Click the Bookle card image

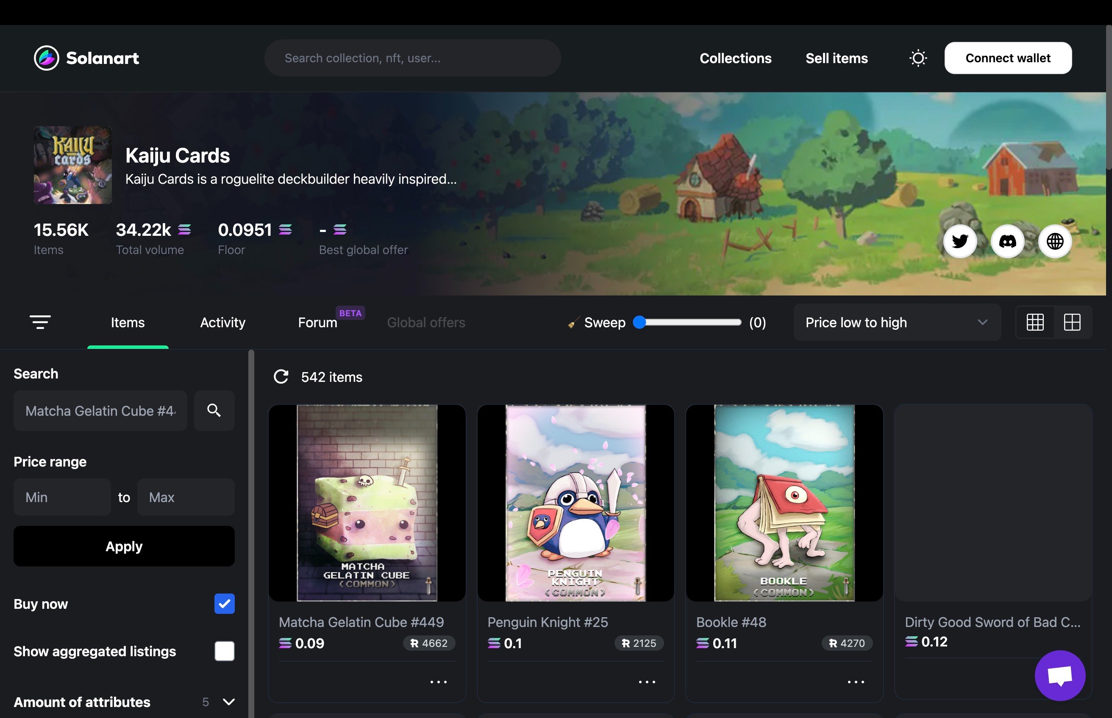click(784, 503)
